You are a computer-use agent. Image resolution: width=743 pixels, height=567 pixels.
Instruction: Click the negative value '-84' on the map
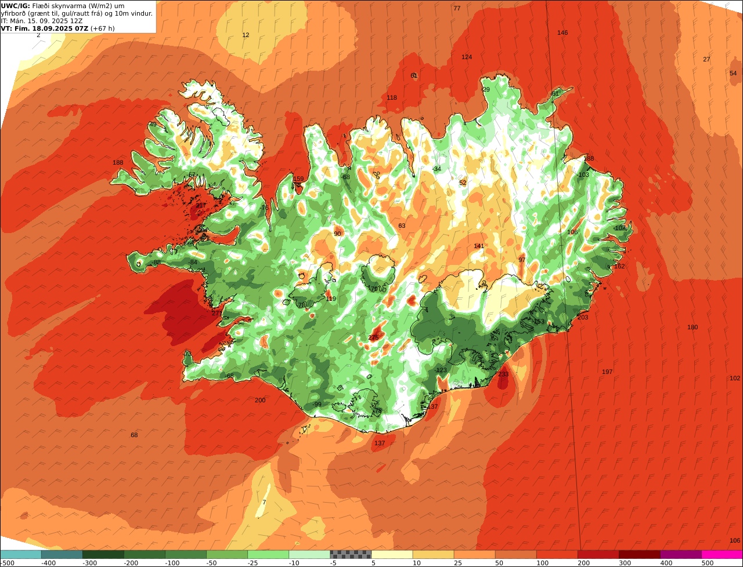click(x=193, y=262)
